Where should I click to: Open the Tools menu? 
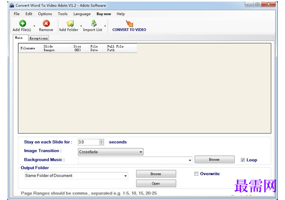click(63, 14)
